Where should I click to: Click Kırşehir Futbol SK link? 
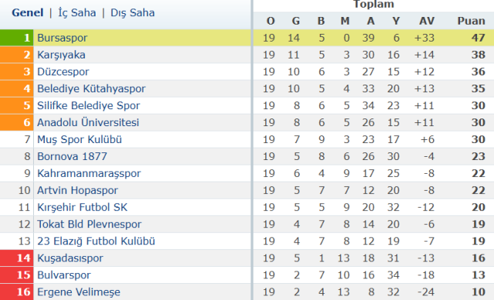[82, 208]
